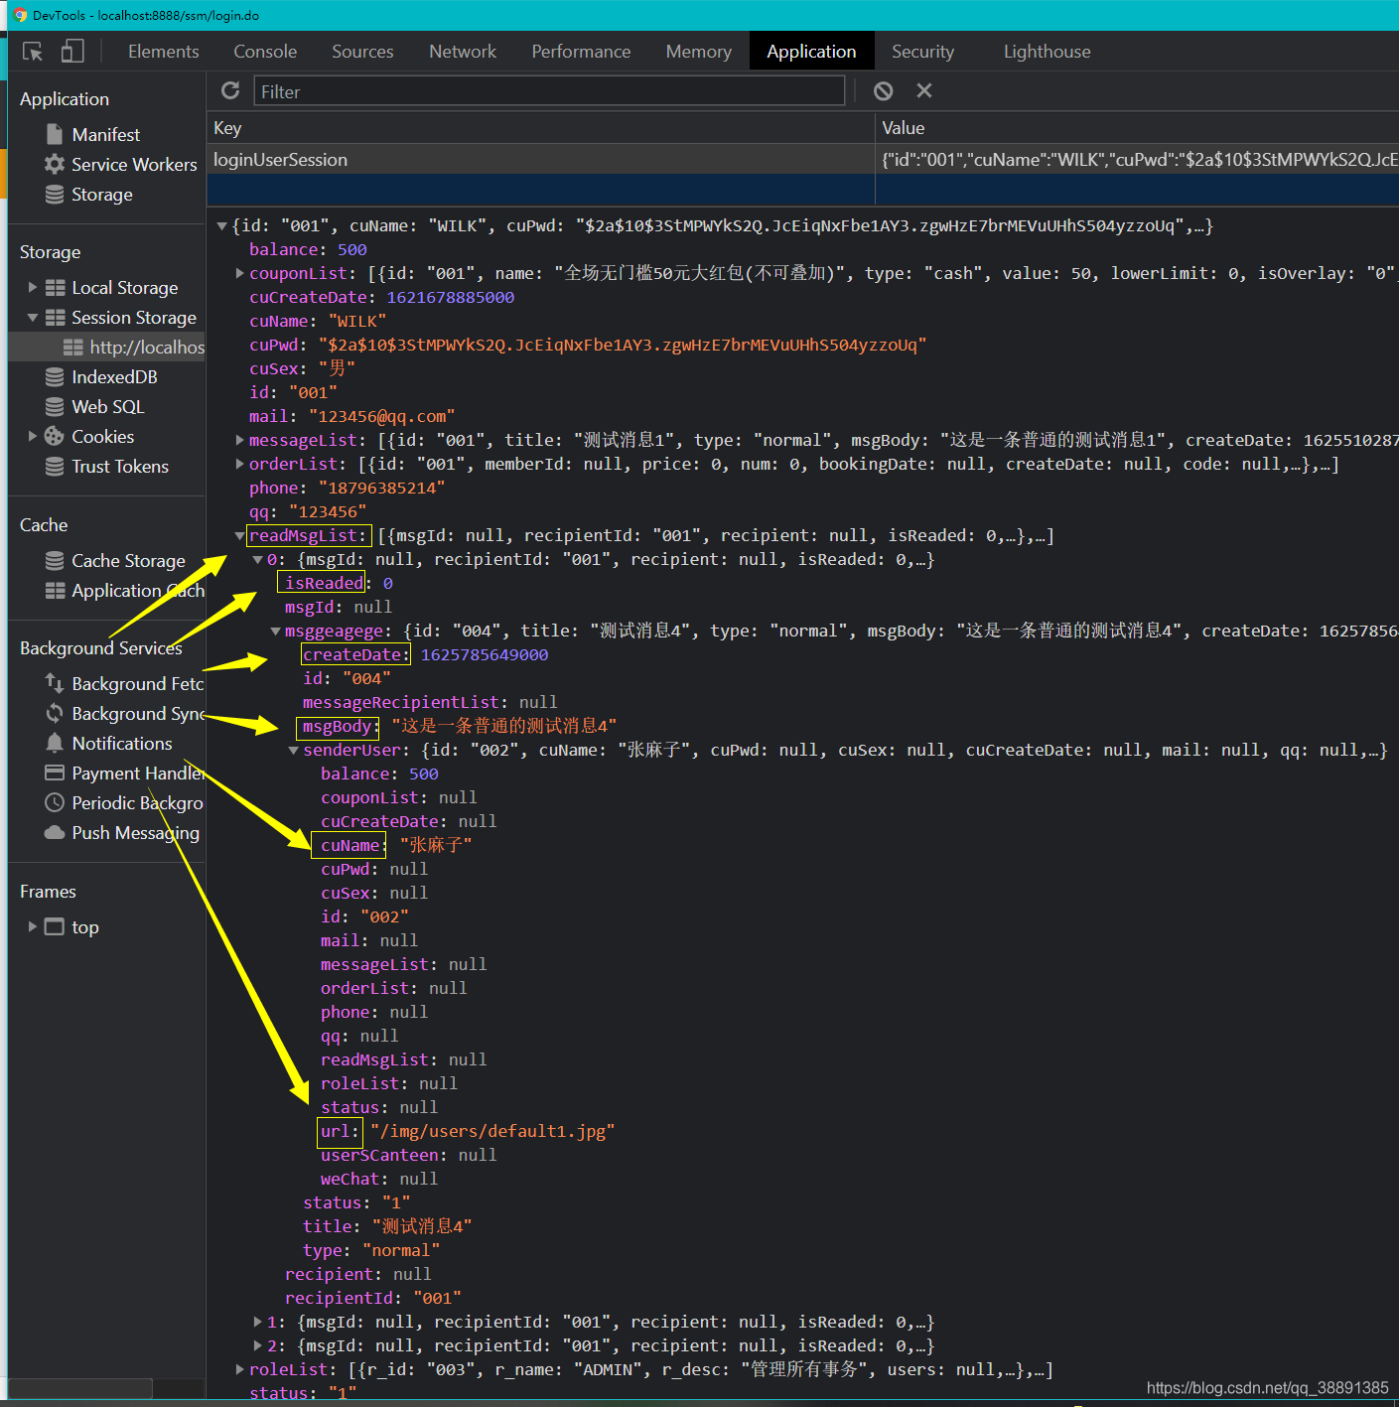
Task: Expand the Cookies tree node
Action: 33,436
